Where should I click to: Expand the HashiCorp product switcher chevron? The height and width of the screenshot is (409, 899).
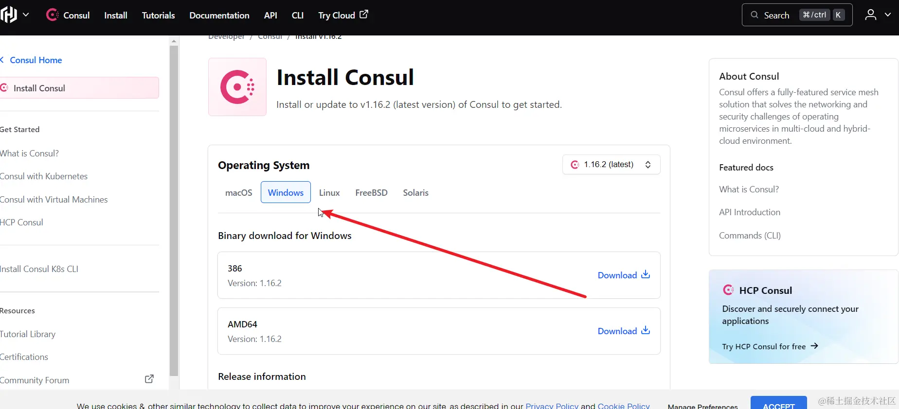[26, 15]
